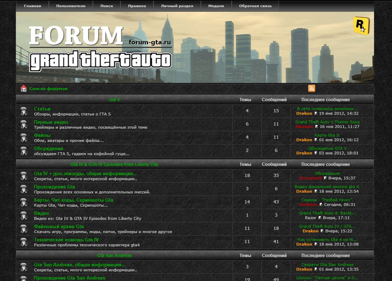Click the forum icon beside Техническая помощь Gta IV
The height and width of the screenshot is (281, 392).
point(24,242)
